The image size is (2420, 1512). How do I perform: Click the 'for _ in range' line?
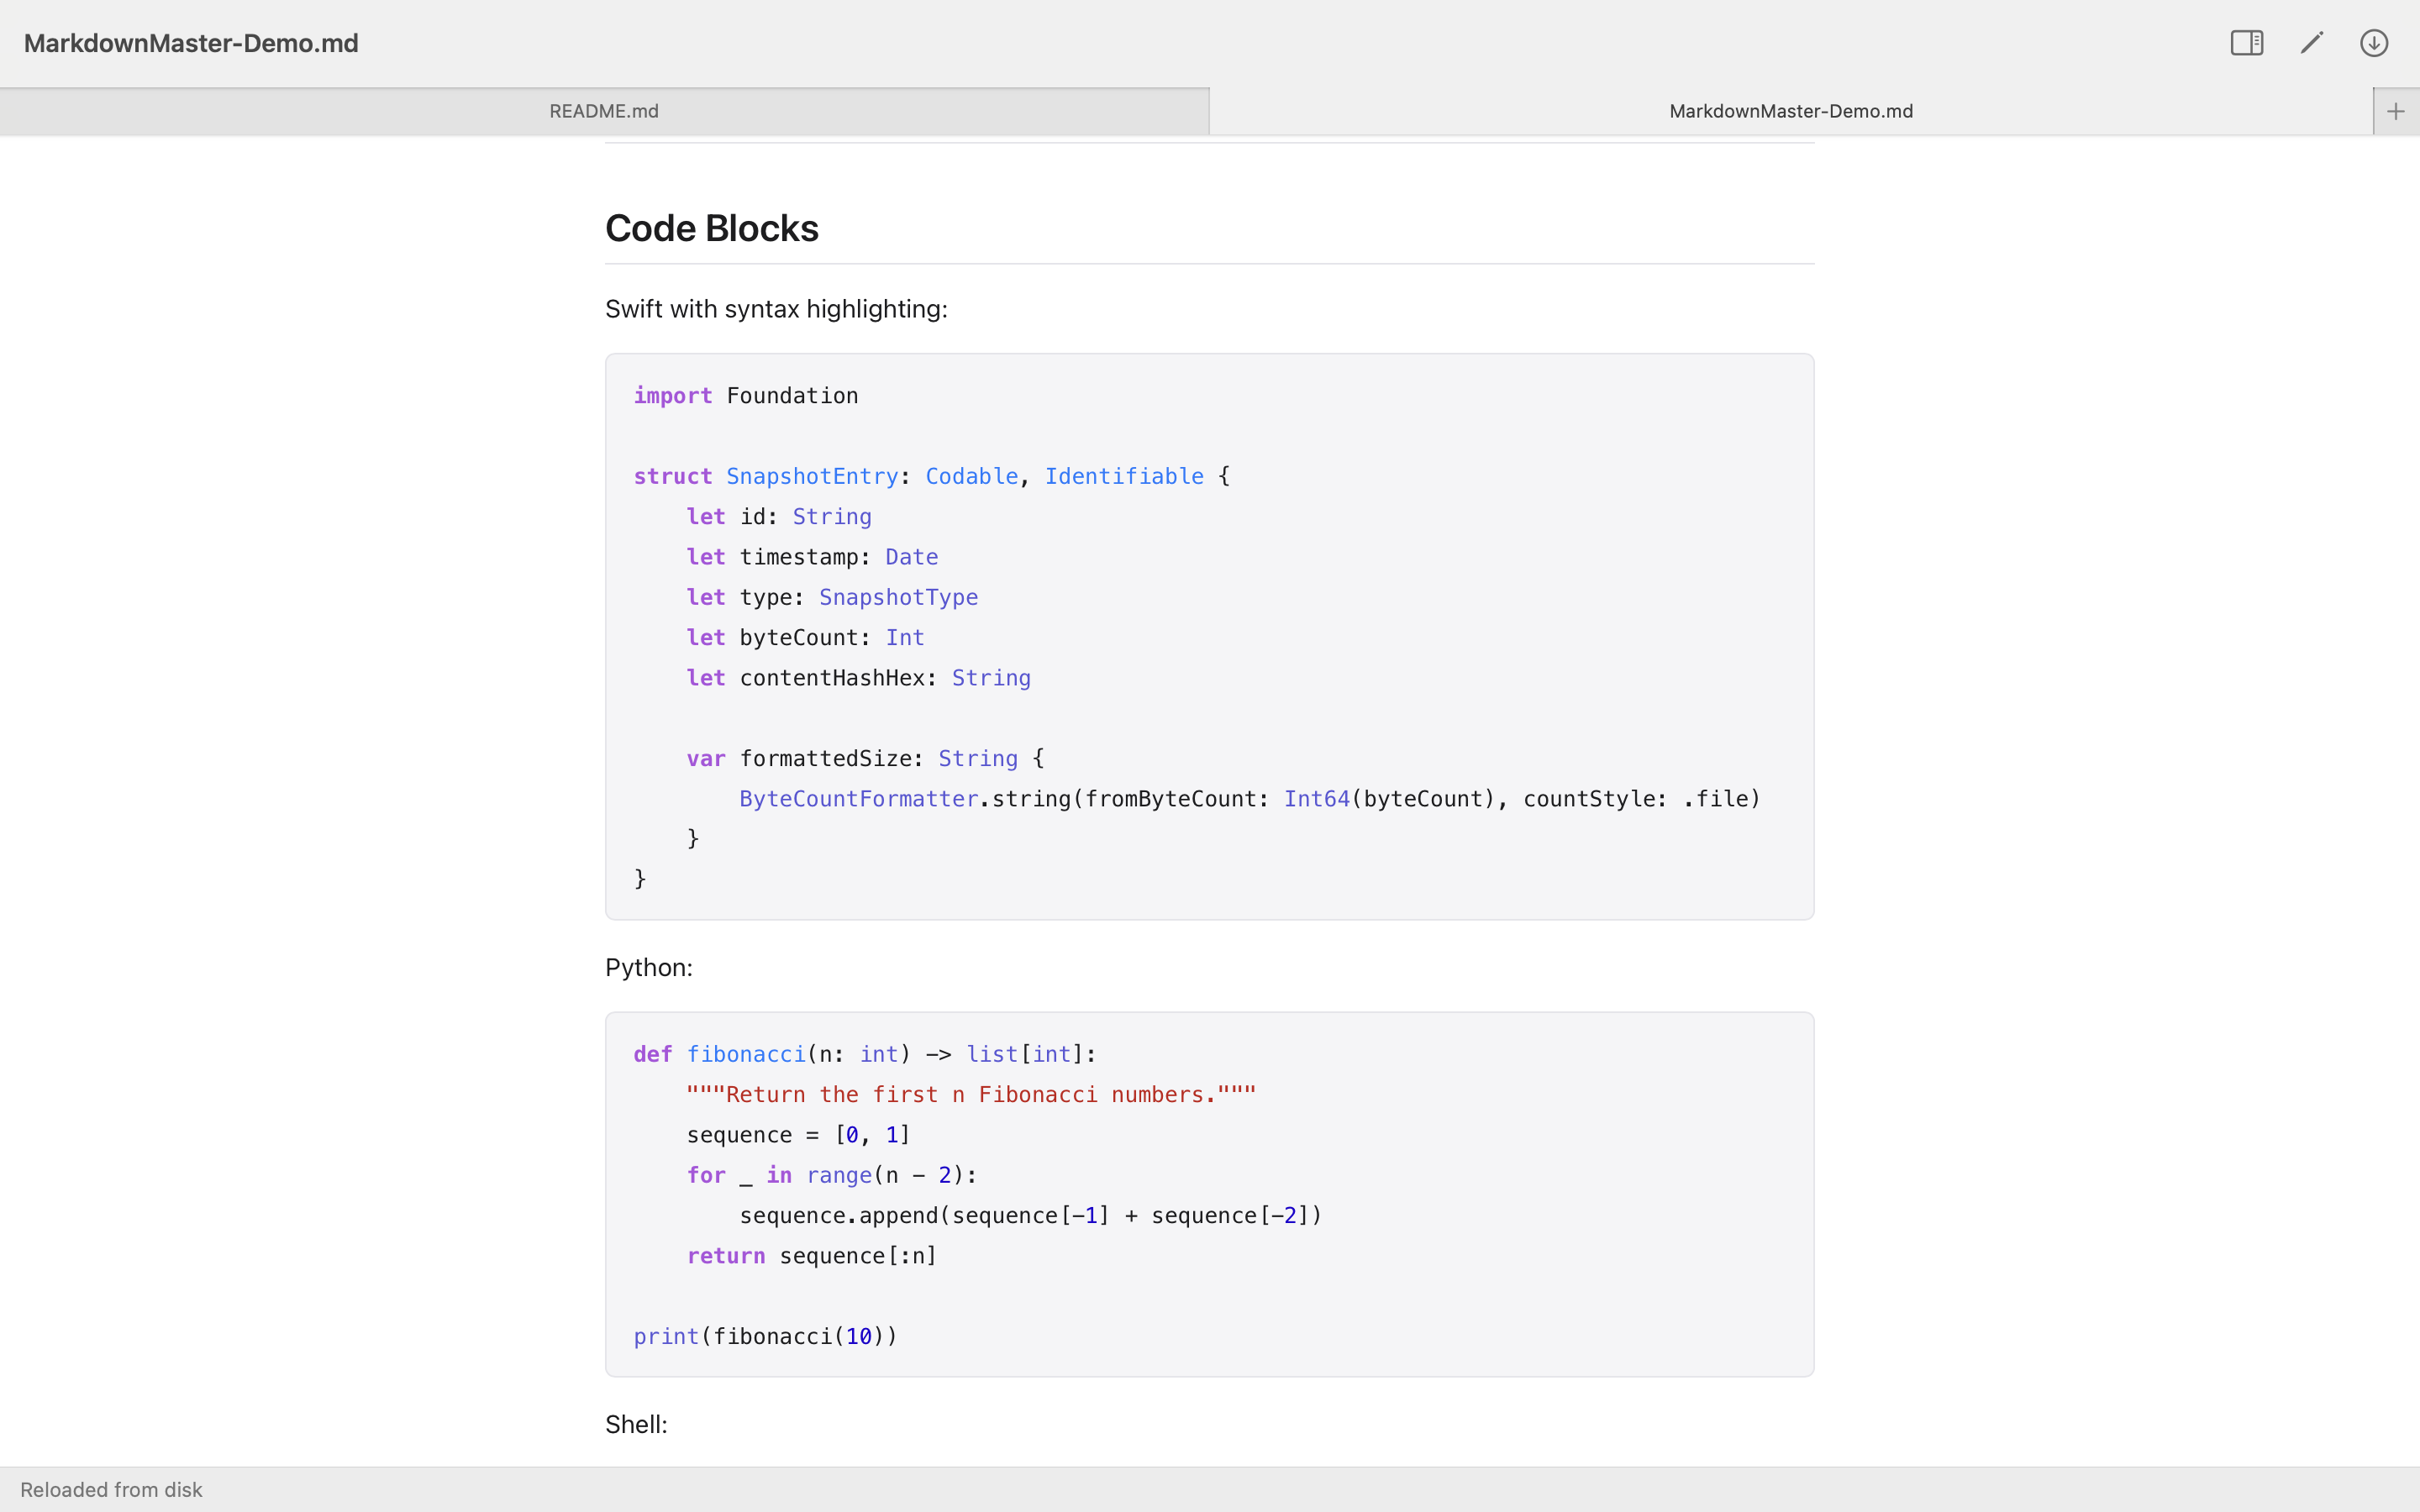832,1176
